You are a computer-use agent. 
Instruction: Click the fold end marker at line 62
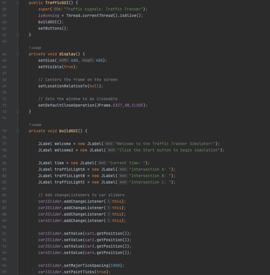click(18, 35)
